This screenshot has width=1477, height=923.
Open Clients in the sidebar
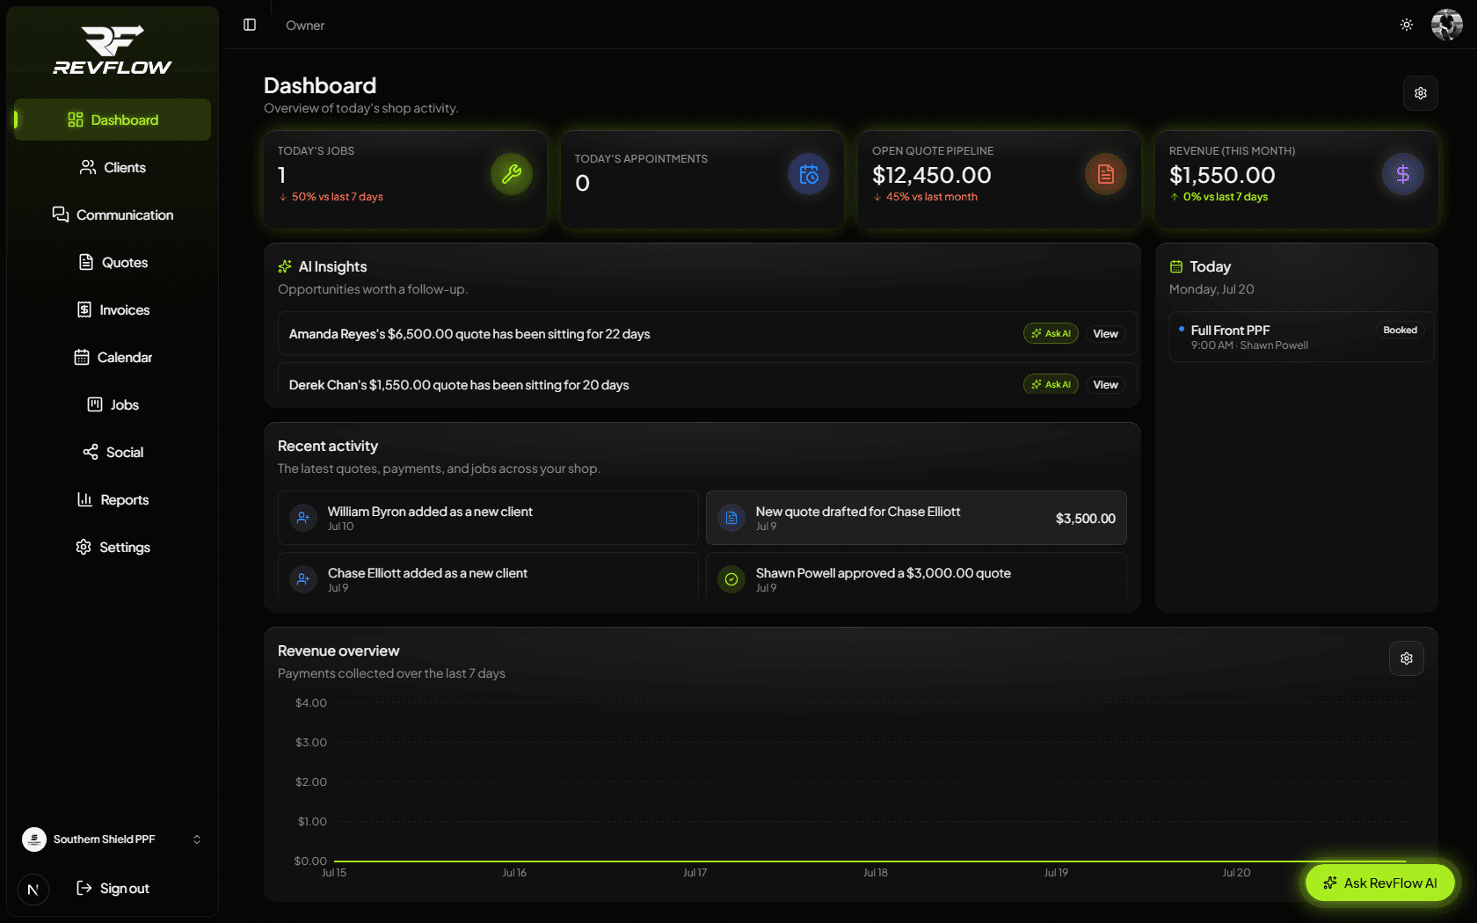113,167
